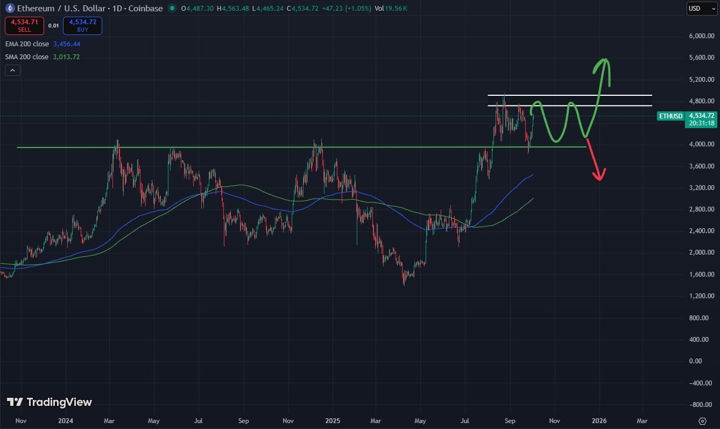This screenshot has height=429, width=720.
Task: Click the green market data status dot
Action: (x=171, y=9)
